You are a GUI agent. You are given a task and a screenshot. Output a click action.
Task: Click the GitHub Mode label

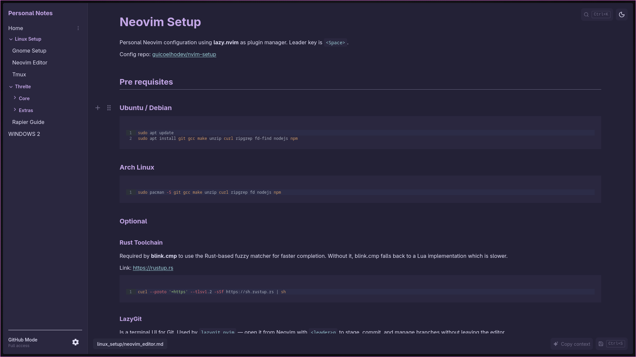tap(23, 340)
